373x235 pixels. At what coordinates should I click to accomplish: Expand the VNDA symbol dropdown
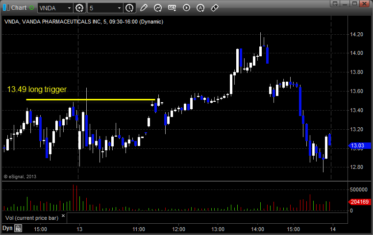69,8
